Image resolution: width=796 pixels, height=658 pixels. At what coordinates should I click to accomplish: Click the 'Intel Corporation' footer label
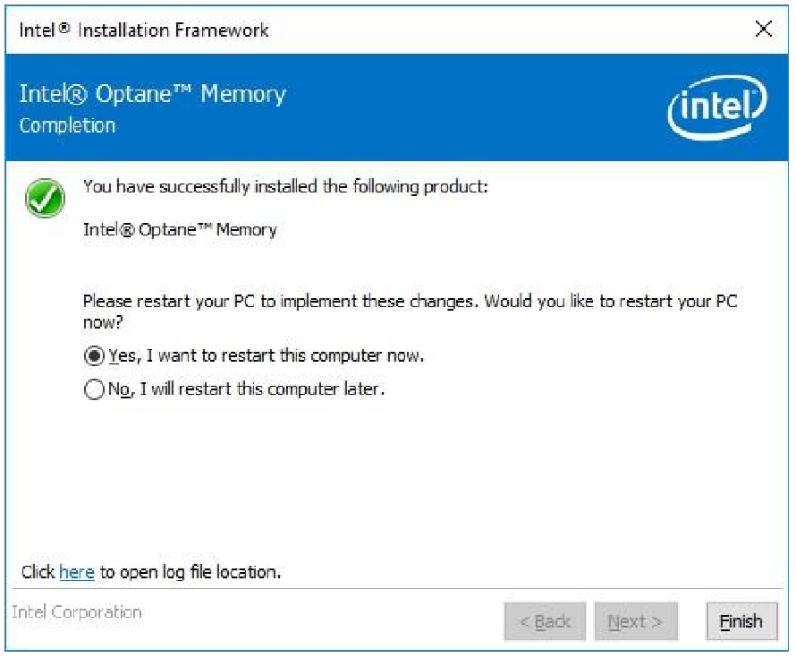[77, 612]
